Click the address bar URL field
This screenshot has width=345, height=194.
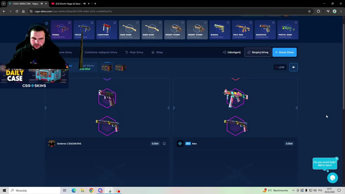pyautogui.click(x=170, y=11)
